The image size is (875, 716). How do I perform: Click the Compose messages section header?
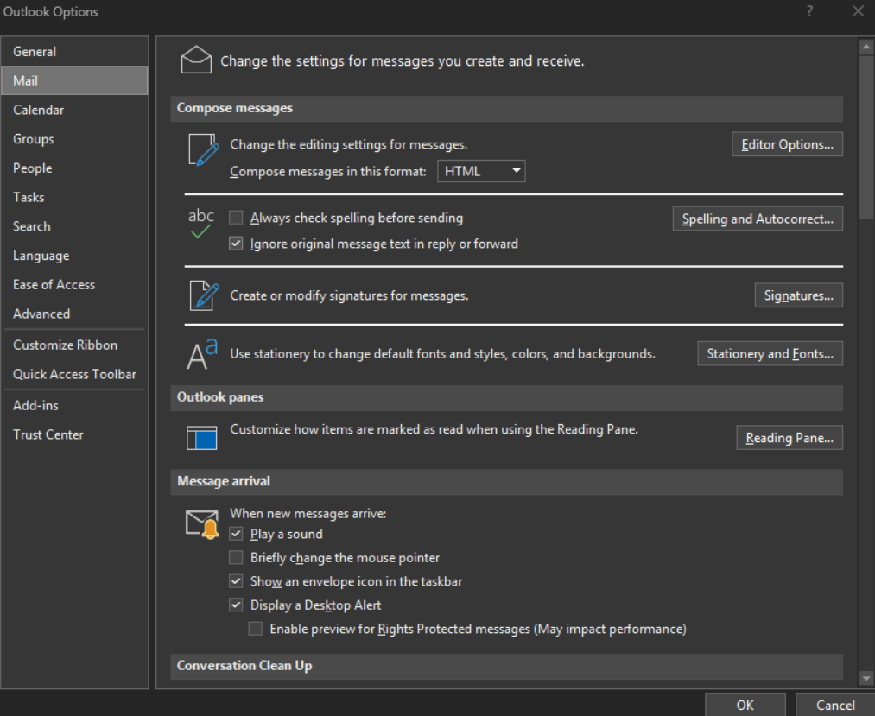pos(506,108)
